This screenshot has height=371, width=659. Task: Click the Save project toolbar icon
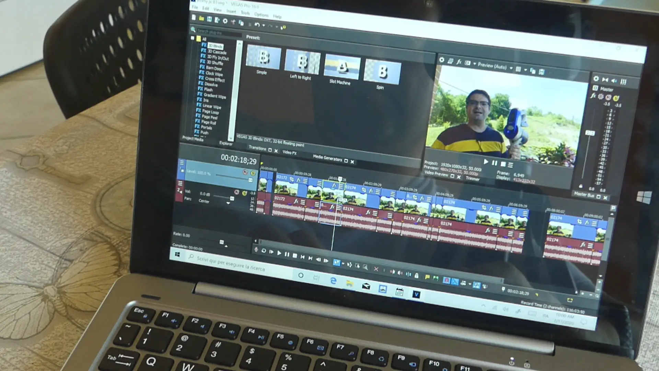click(209, 20)
